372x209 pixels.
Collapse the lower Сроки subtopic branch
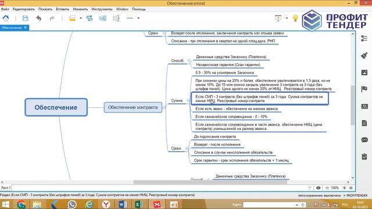point(187,149)
